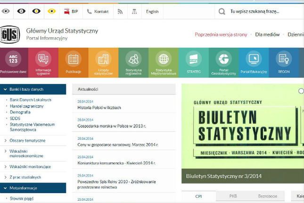Open Statystyka Międzynarodowa globe tile
Screen dimensions: 304x203
pos(164,63)
